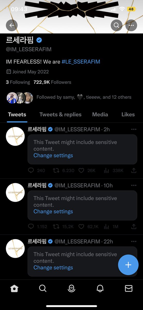
Task: Open the #LE_SSERAFIM hashtag link
Action: click(81, 62)
